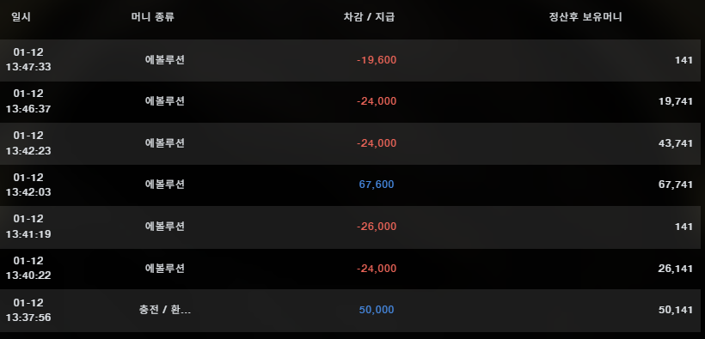Click the 43,741 balance value
The width and height of the screenshot is (705, 339).
[x=676, y=143]
